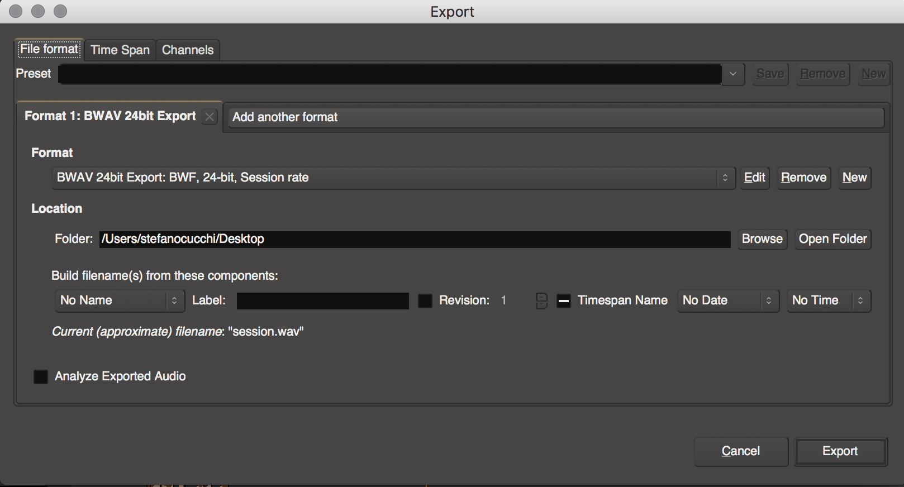
Task: Click into the Label text field
Action: (322, 300)
